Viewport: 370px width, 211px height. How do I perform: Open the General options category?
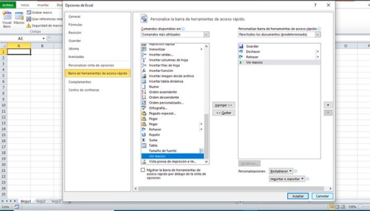(x=75, y=17)
